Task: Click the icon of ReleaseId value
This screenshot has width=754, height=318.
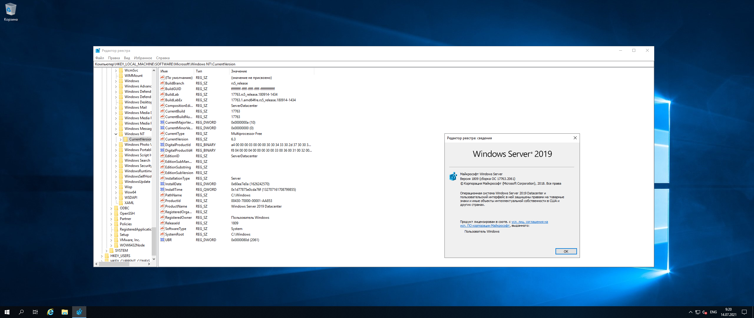Action: point(162,223)
